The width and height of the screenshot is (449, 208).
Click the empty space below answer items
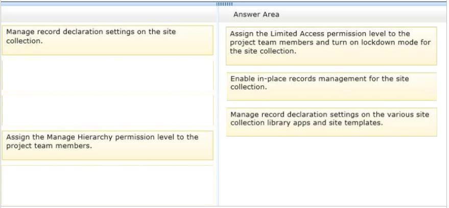point(332,171)
